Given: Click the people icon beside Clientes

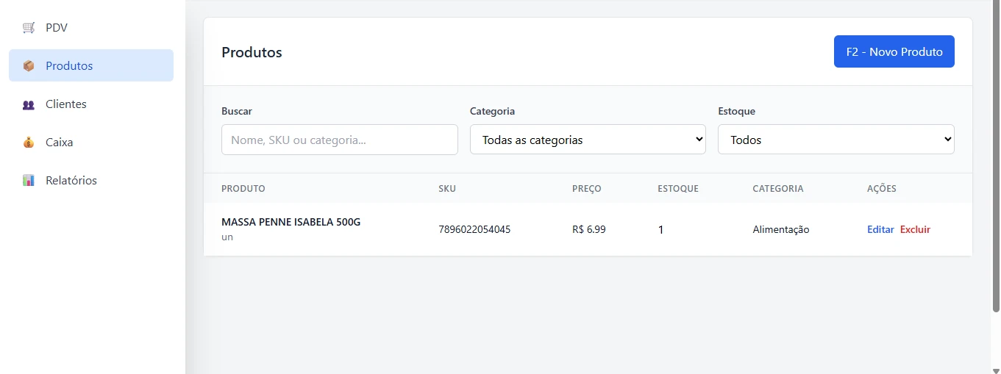Looking at the screenshot, I should coord(29,104).
